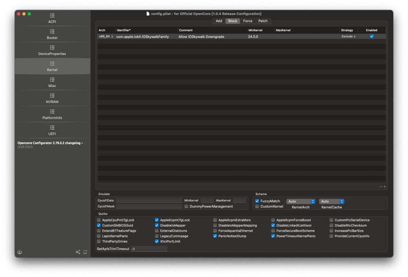The width and height of the screenshot is (408, 277).
Task: Uncheck the FuzzyMatch option
Action: coord(257,201)
